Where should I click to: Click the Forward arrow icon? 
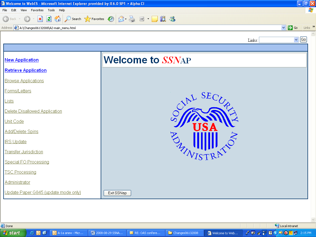27,19
